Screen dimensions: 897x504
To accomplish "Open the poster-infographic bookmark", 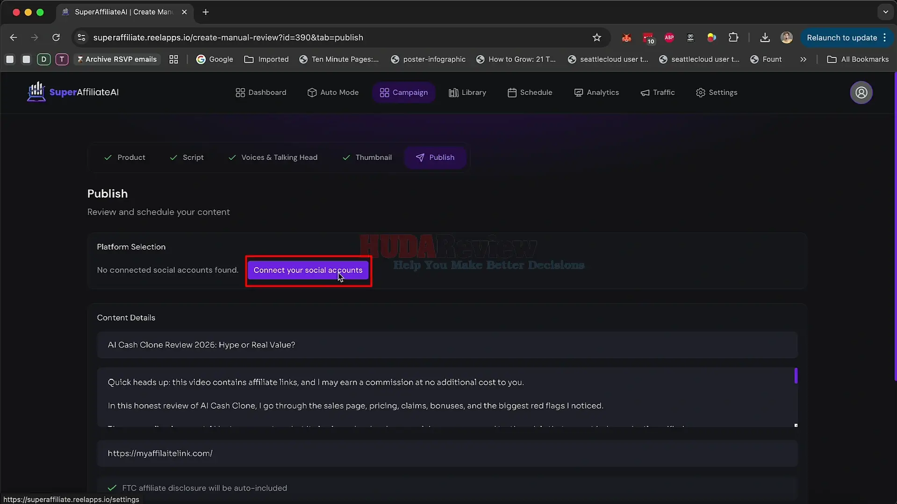I will tap(428, 59).
